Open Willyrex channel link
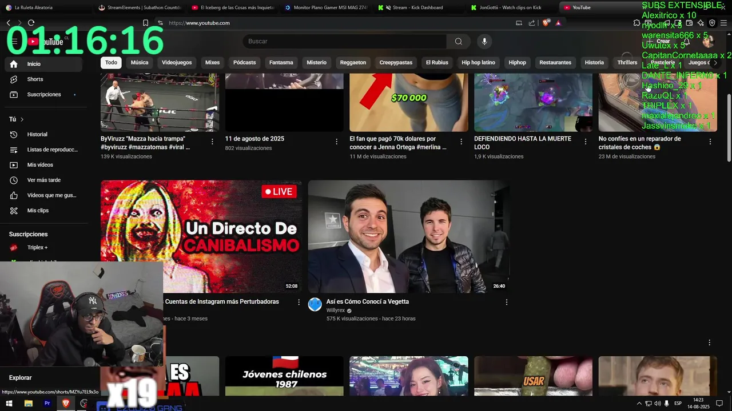Image resolution: width=732 pixels, height=411 pixels. click(336, 311)
